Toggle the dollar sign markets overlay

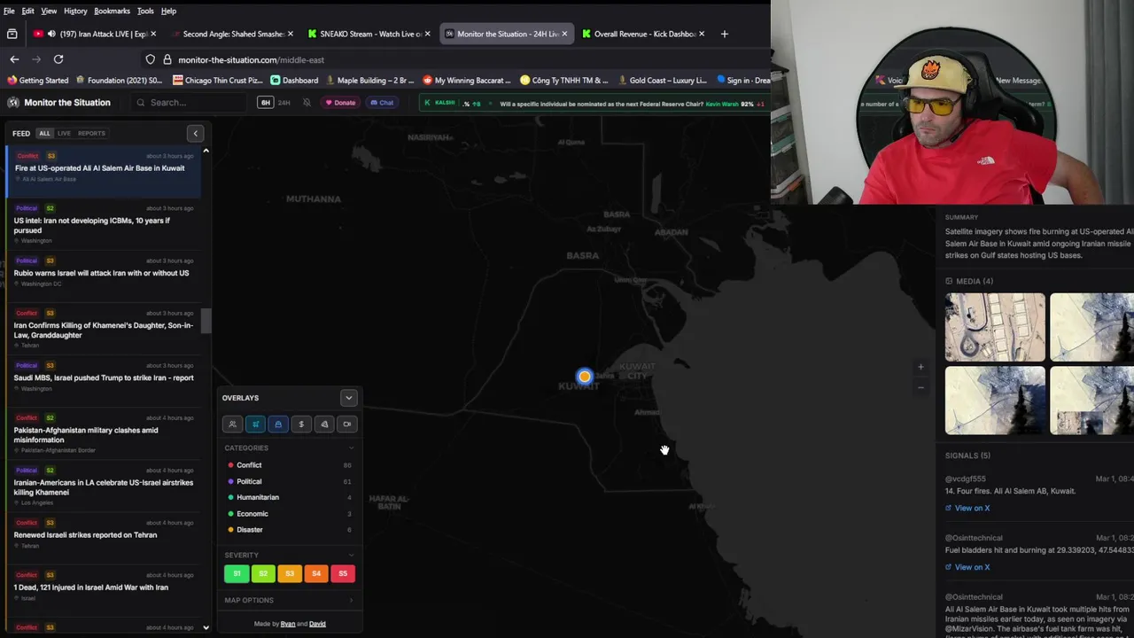click(x=301, y=424)
